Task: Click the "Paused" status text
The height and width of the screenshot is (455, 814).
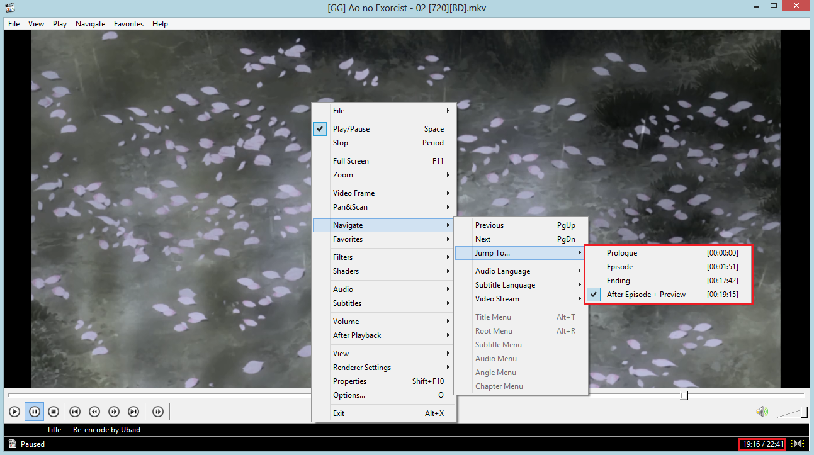Action: [33, 444]
